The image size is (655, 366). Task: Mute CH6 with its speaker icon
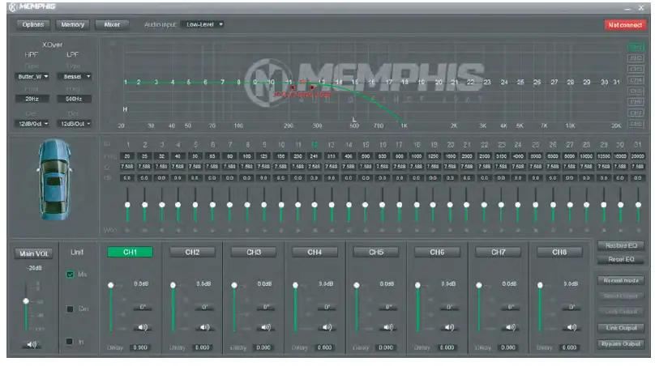pos(449,327)
